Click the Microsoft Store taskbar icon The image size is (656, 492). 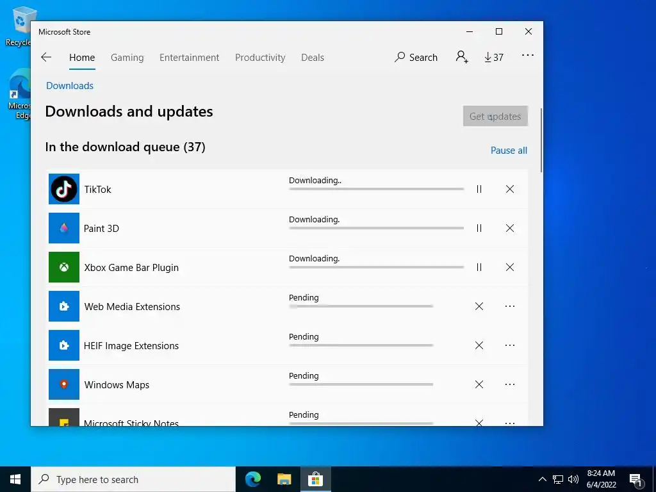coord(315,479)
